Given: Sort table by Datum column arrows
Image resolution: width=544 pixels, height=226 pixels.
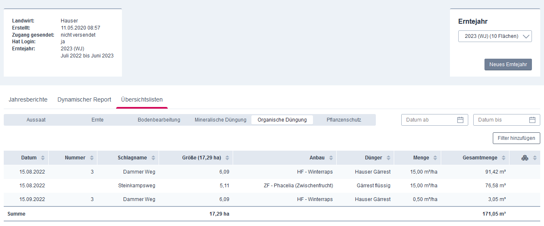Looking at the screenshot, I should [42, 158].
